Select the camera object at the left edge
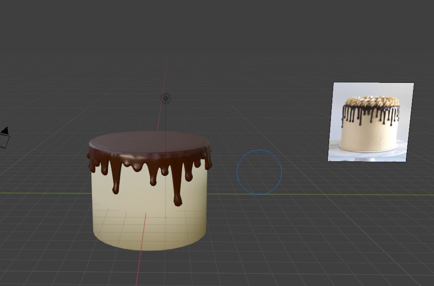The height and width of the screenshot is (286, 434). pyautogui.click(x=4, y=138)
